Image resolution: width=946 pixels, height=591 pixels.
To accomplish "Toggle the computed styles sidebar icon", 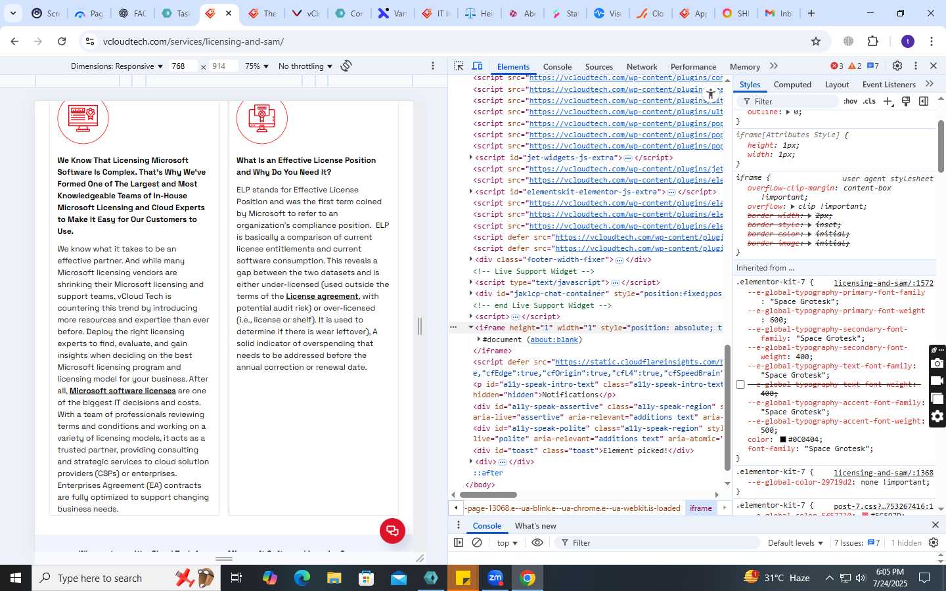I will 924,101.
